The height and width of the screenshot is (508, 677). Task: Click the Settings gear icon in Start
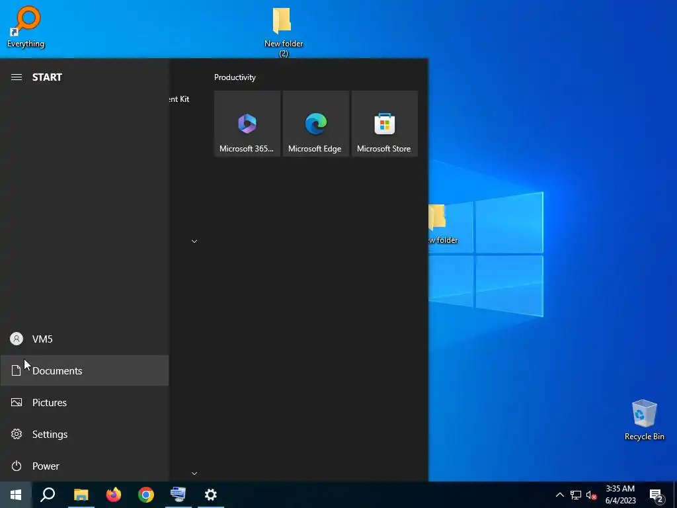(x=17, y=434)
